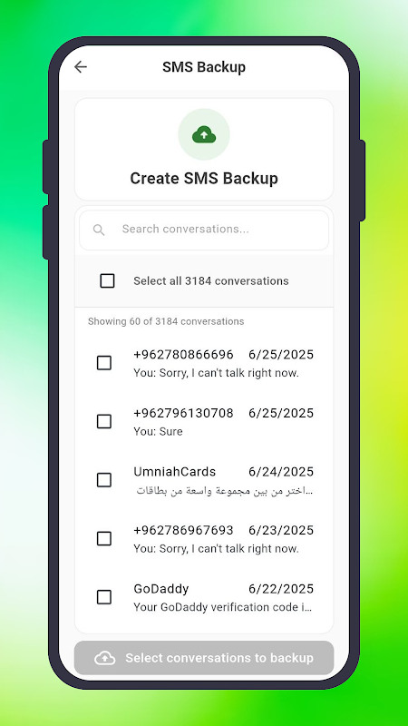408x726 pixels.
Task: Tap the green cloud upload icon
Action: point(204,134)
